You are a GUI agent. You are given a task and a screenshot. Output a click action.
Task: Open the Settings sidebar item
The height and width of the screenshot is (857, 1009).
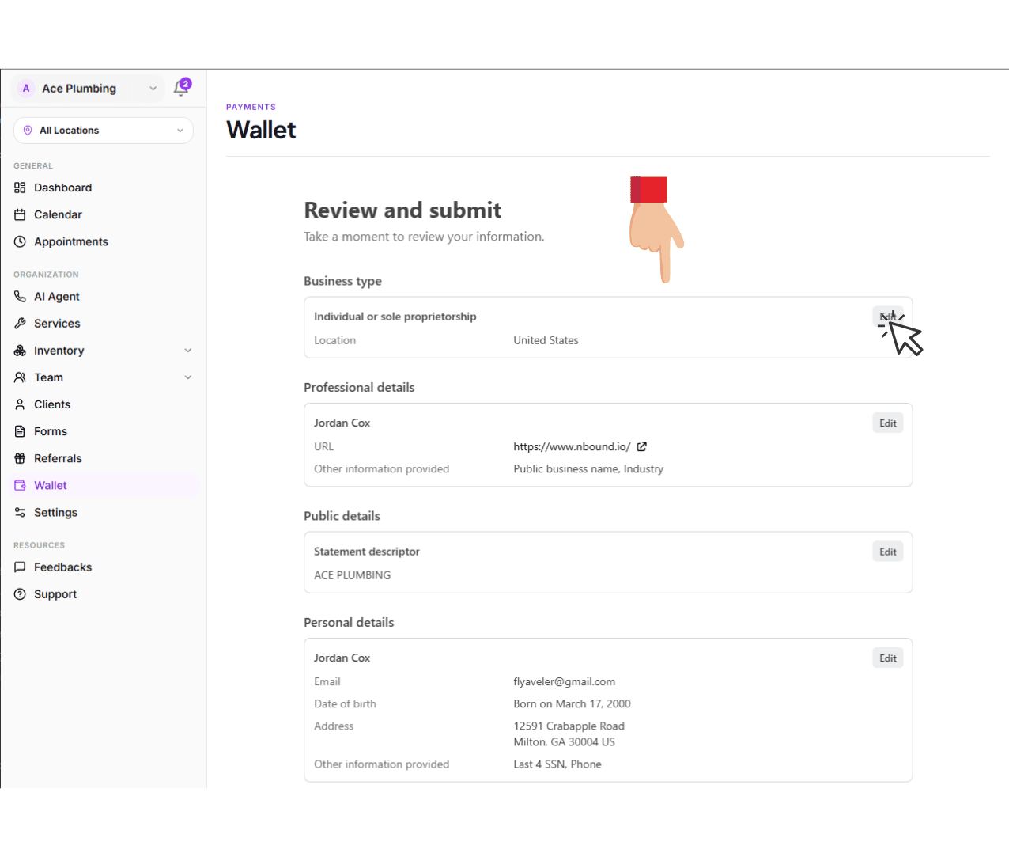tap(55, 512)
